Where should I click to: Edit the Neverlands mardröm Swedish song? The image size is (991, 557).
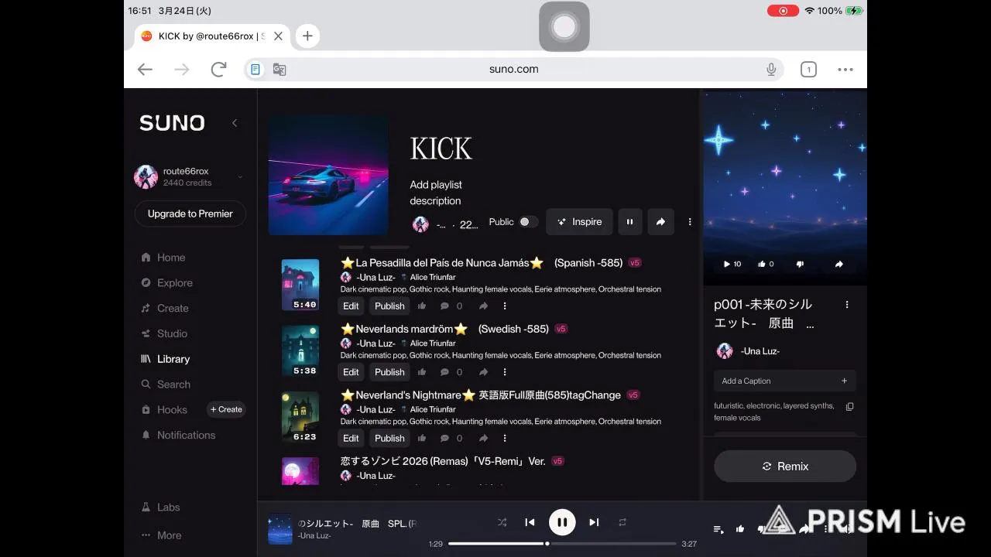click(x=351, y=372)
